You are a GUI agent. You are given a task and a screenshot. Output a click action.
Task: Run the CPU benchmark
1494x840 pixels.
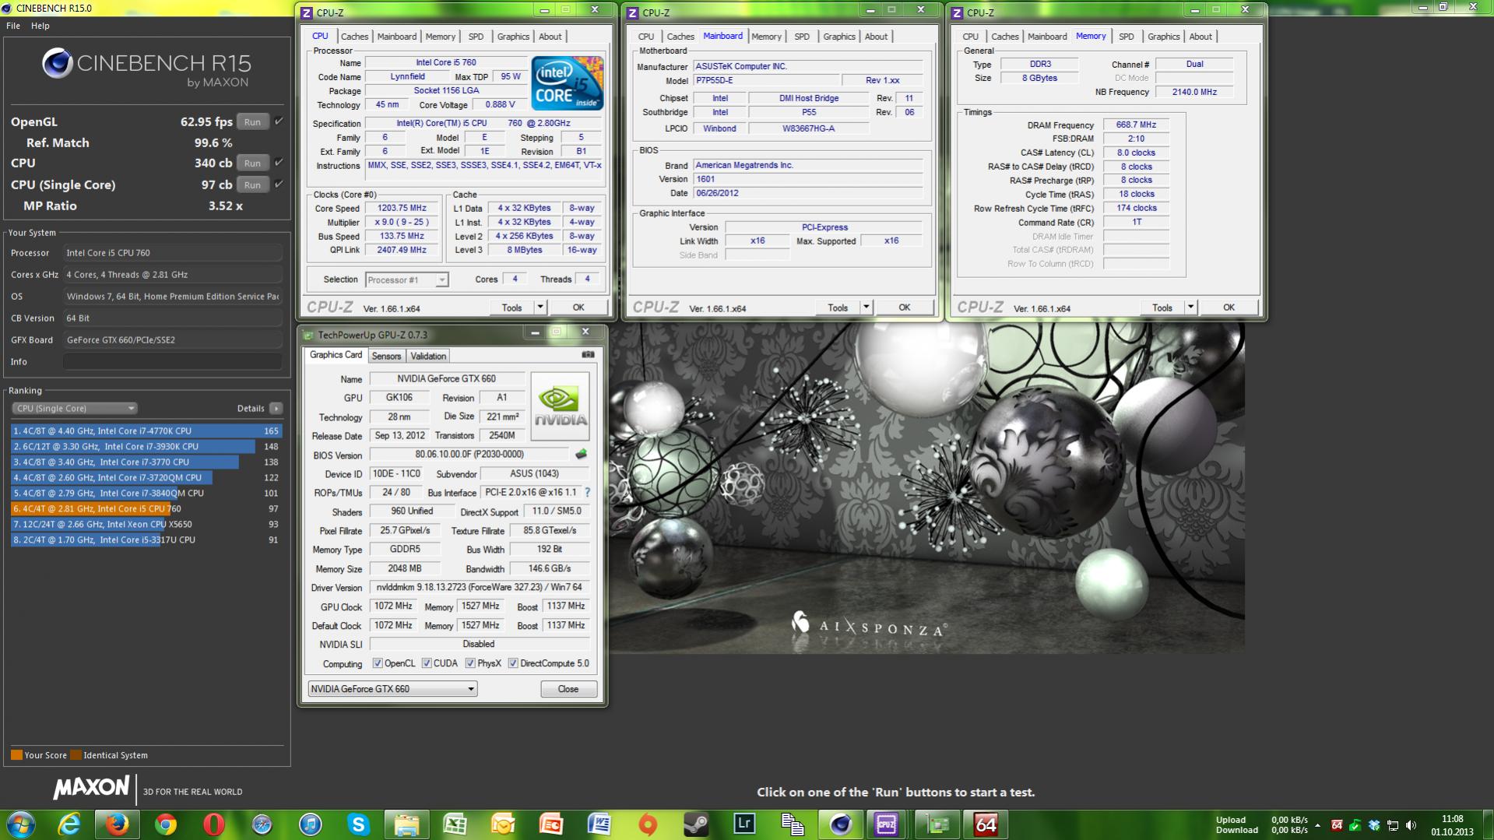(252, 163)
